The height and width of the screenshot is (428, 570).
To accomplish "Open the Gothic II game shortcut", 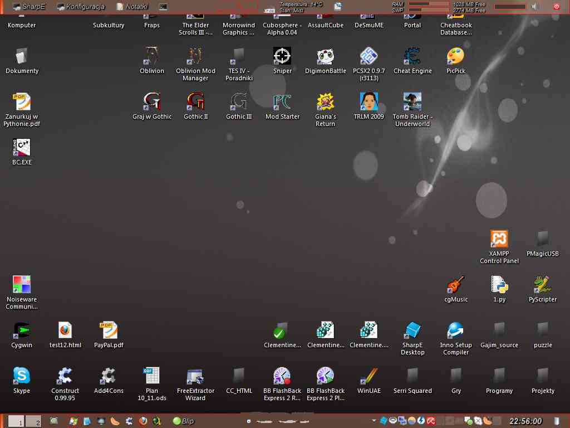I will [195, 103].
